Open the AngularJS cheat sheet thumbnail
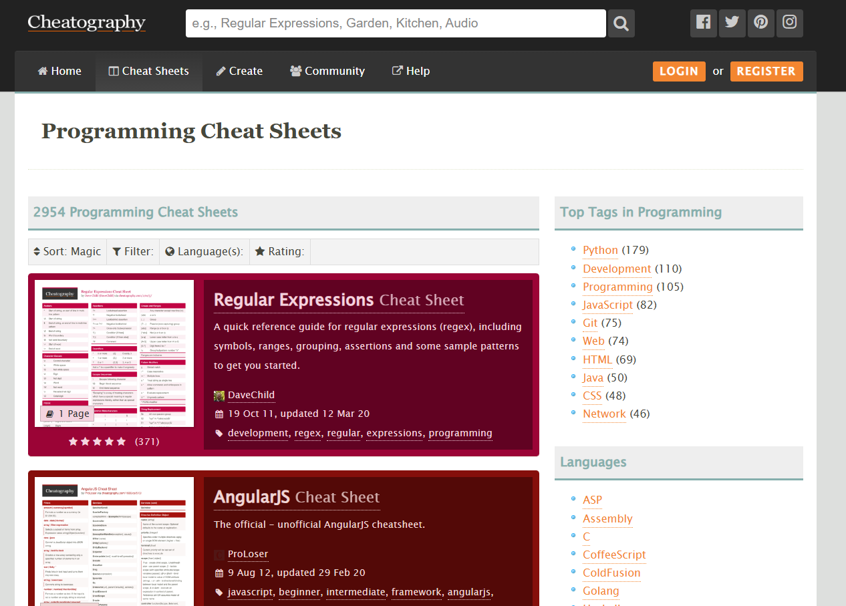846x606 pixels. click(x=114, y=541)
